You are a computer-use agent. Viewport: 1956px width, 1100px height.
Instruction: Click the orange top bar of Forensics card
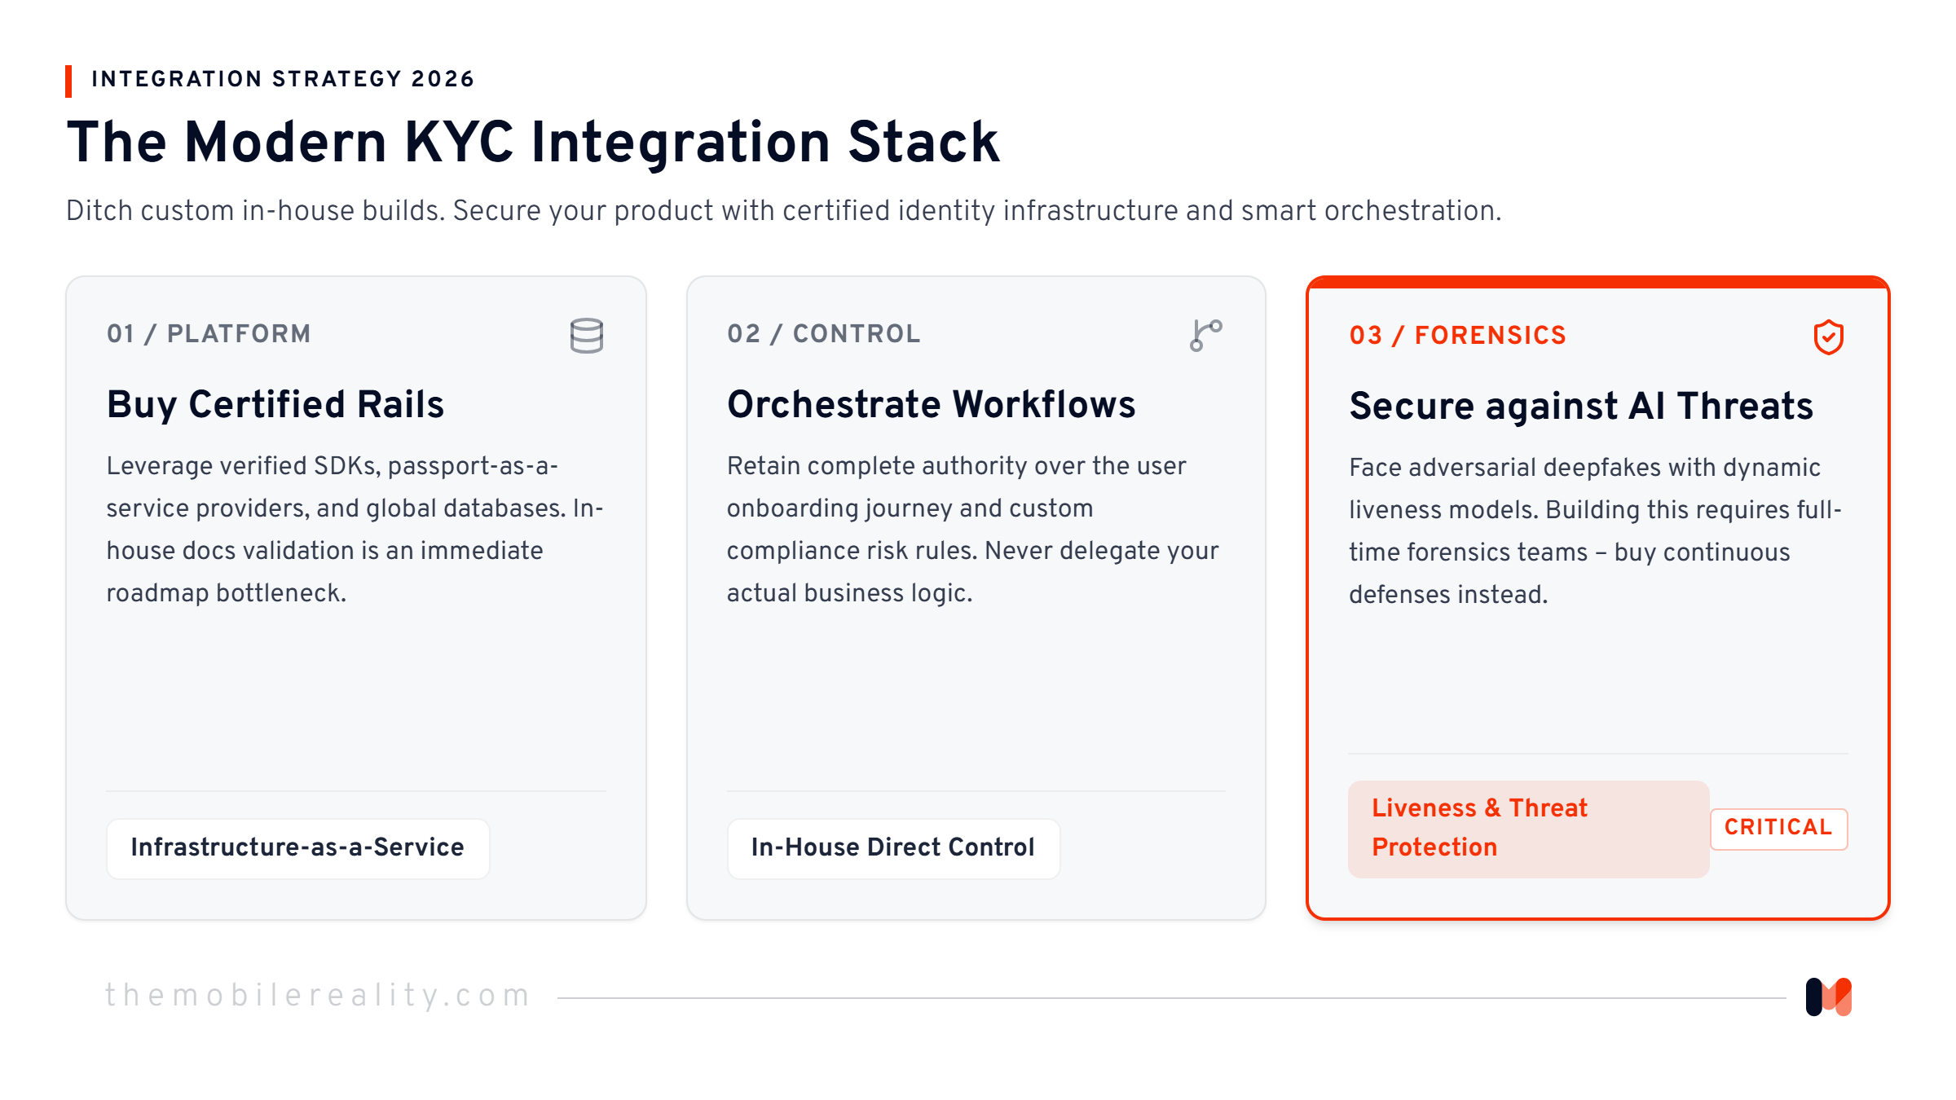click(x=1598, y=282)
